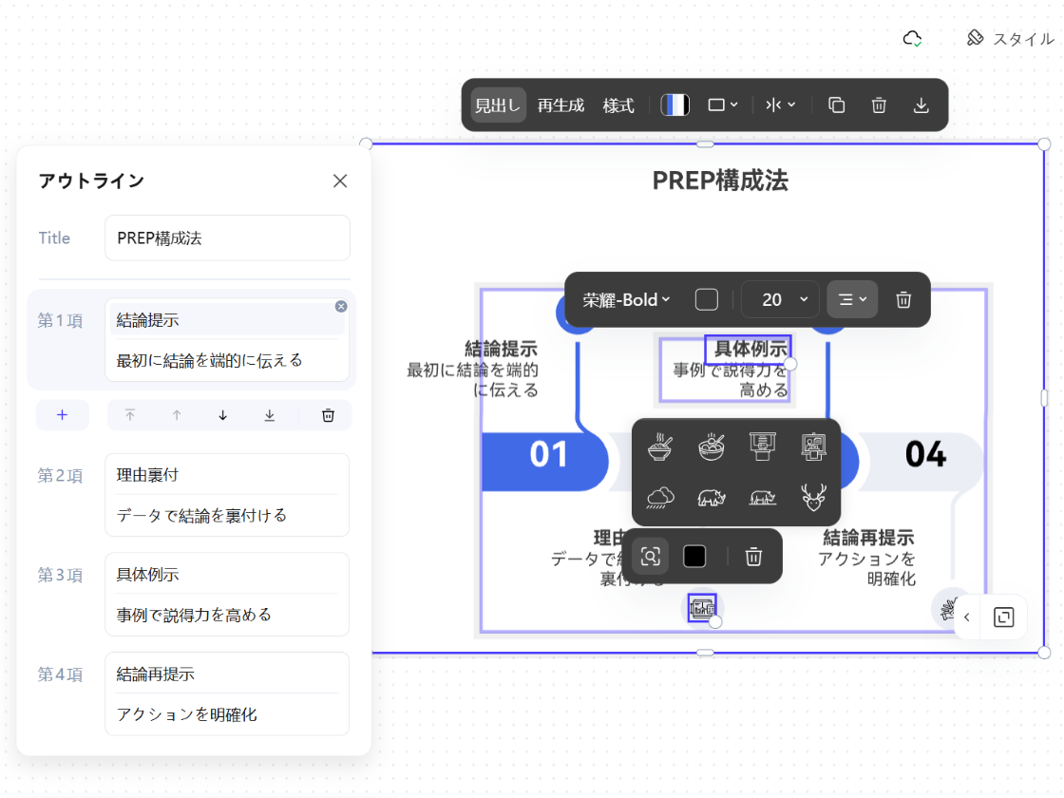This screenshot has width=1064, height=798.
Task: Open the aspect ratio rectangle dropdown
Action: click(x=722, y=105)
